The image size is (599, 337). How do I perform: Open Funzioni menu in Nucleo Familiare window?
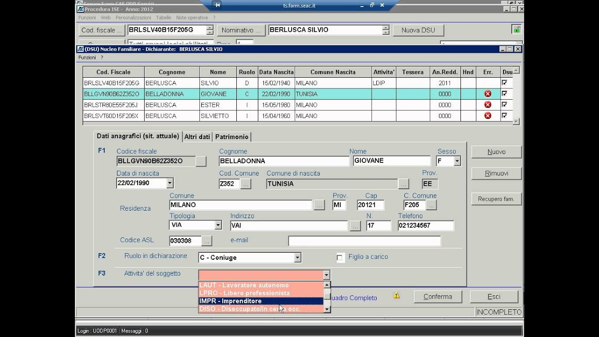coord(87,58)
